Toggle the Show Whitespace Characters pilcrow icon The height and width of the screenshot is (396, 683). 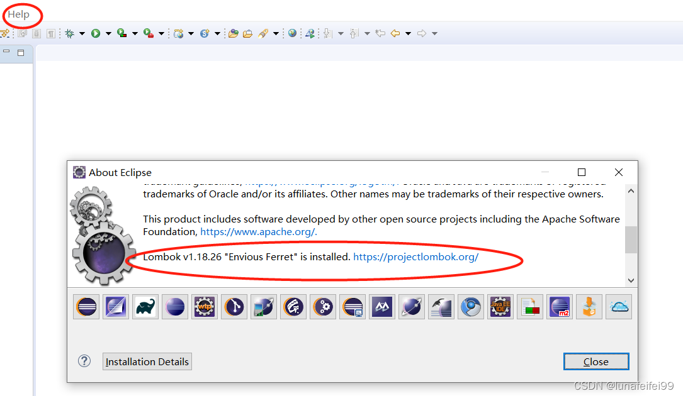51,33
